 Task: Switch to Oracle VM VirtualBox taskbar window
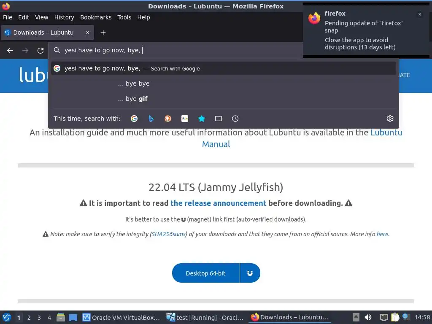(x=121, y=317)
